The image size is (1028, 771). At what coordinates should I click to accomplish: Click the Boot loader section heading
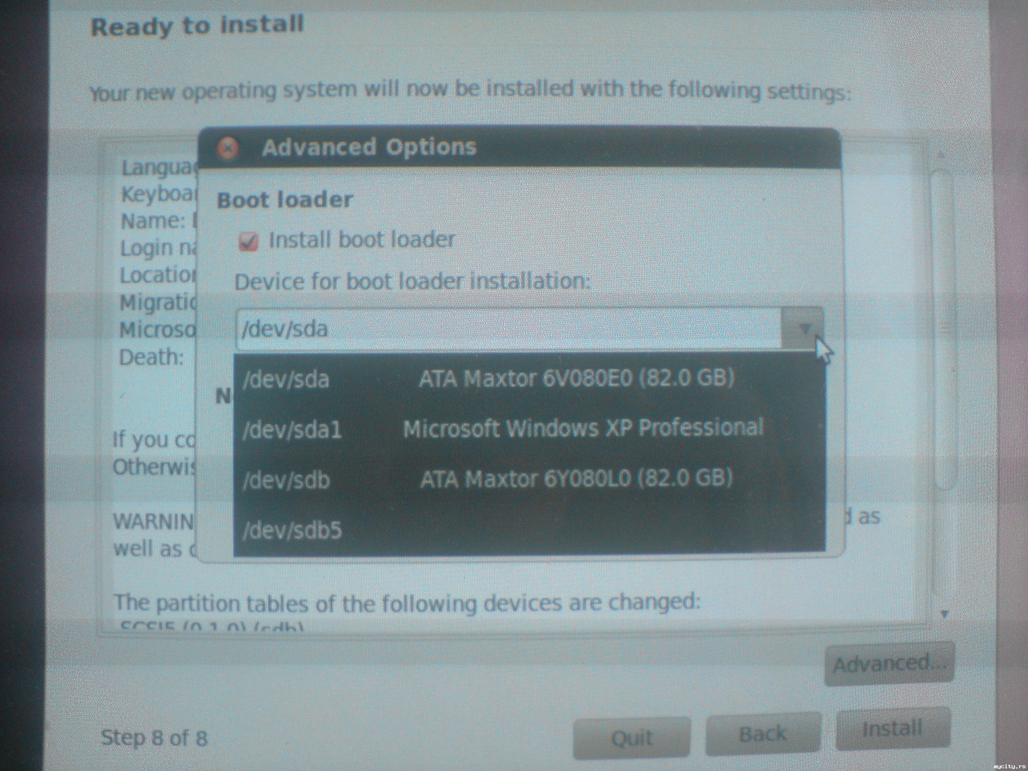285,200
